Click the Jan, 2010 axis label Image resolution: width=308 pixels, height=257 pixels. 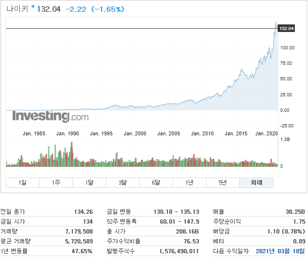(x=202, y=133)
